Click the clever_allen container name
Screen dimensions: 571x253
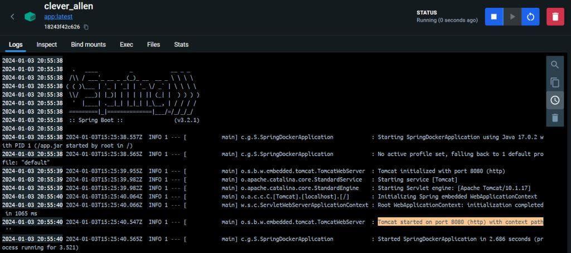click(69, 6)
